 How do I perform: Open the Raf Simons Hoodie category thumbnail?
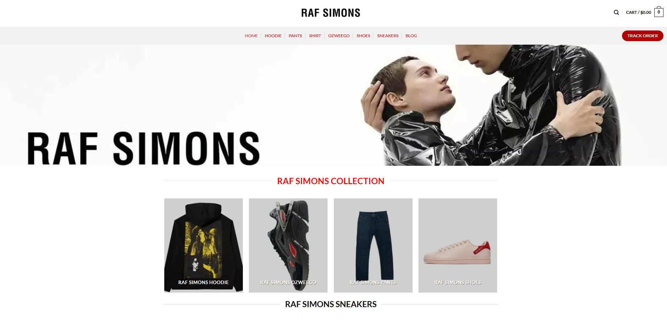click(204, 245)
